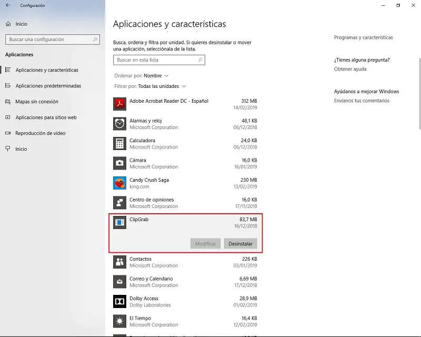Click the Reproducción de vídeo icon
This screenshot has width=421, height=337.
click(8, 133)
